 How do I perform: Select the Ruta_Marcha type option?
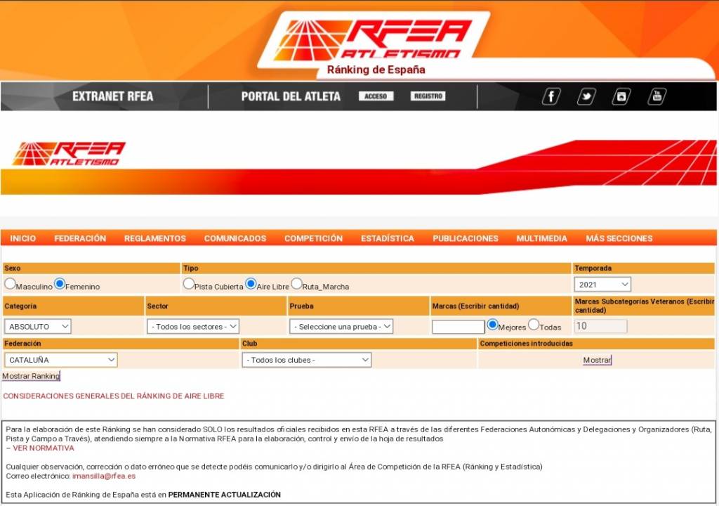[296, 284]
